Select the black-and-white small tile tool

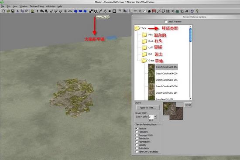(x=91, y=11)
